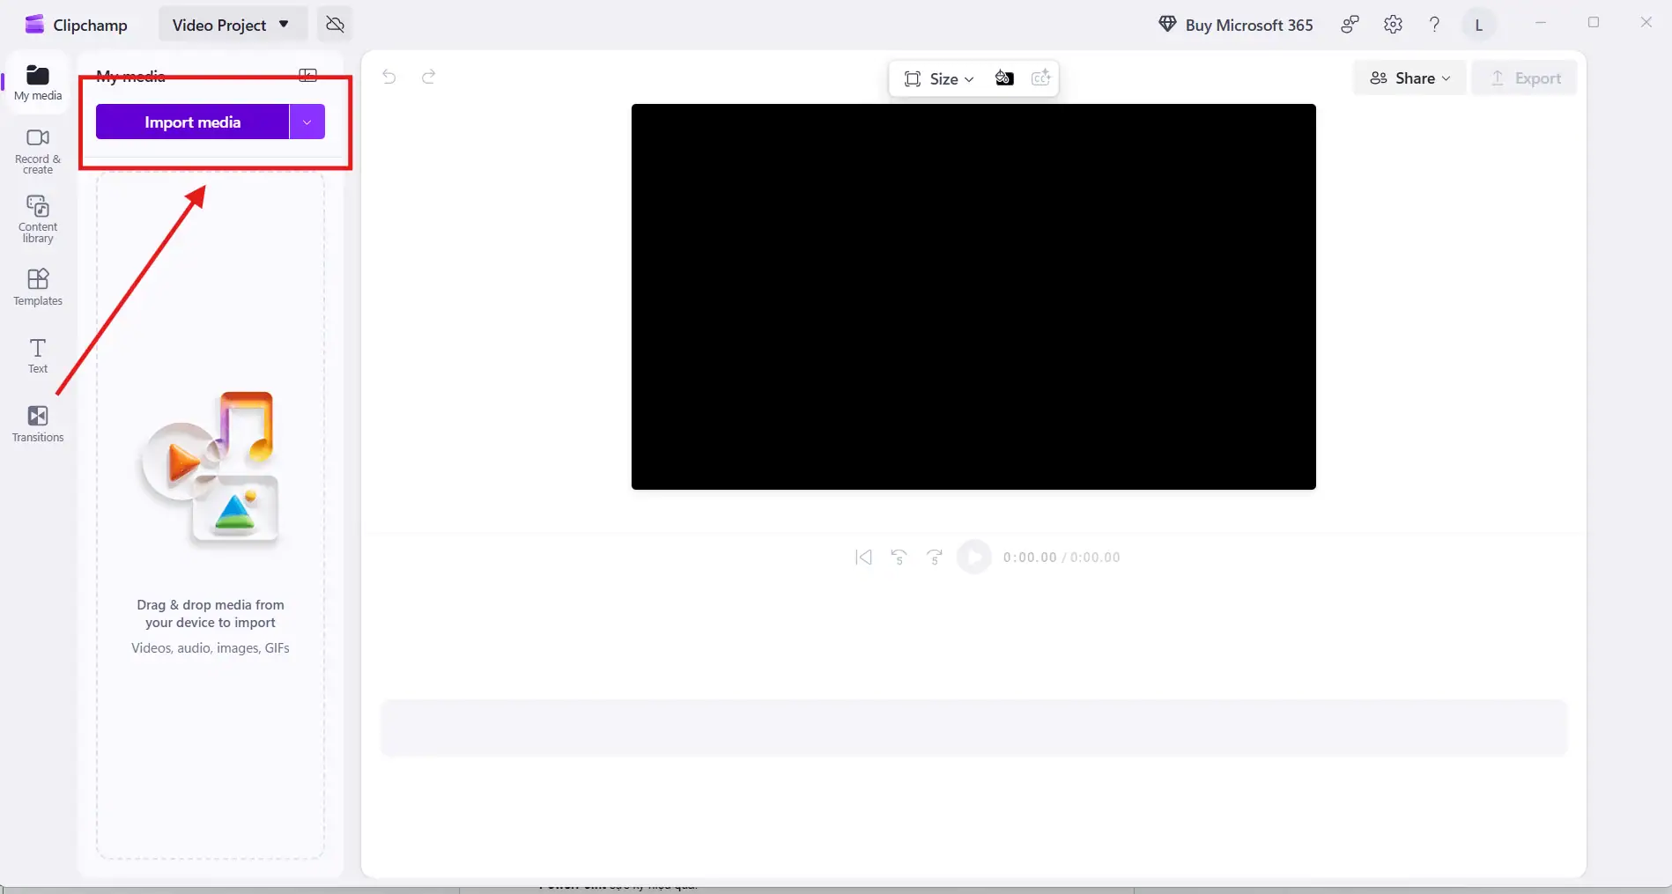Toggle captions with the CC icon
The width and height of the screenshot is (1672, 894).
click(x=1040, y=78)
